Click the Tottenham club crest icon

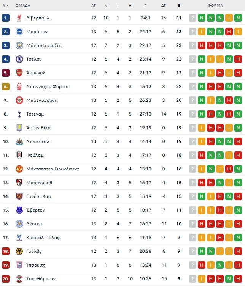click(19, 114)
